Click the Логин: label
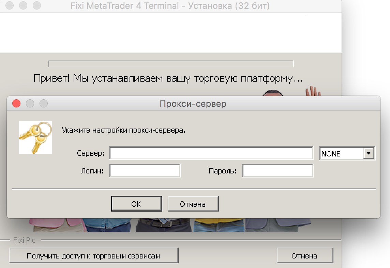 point(92,171)
